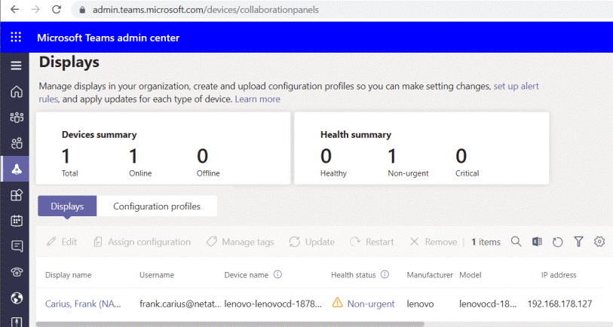The width and height of the screenshot is (613, 327).
Task: Click the Microsoft Teams admin center title
Action: coord(109,38)
